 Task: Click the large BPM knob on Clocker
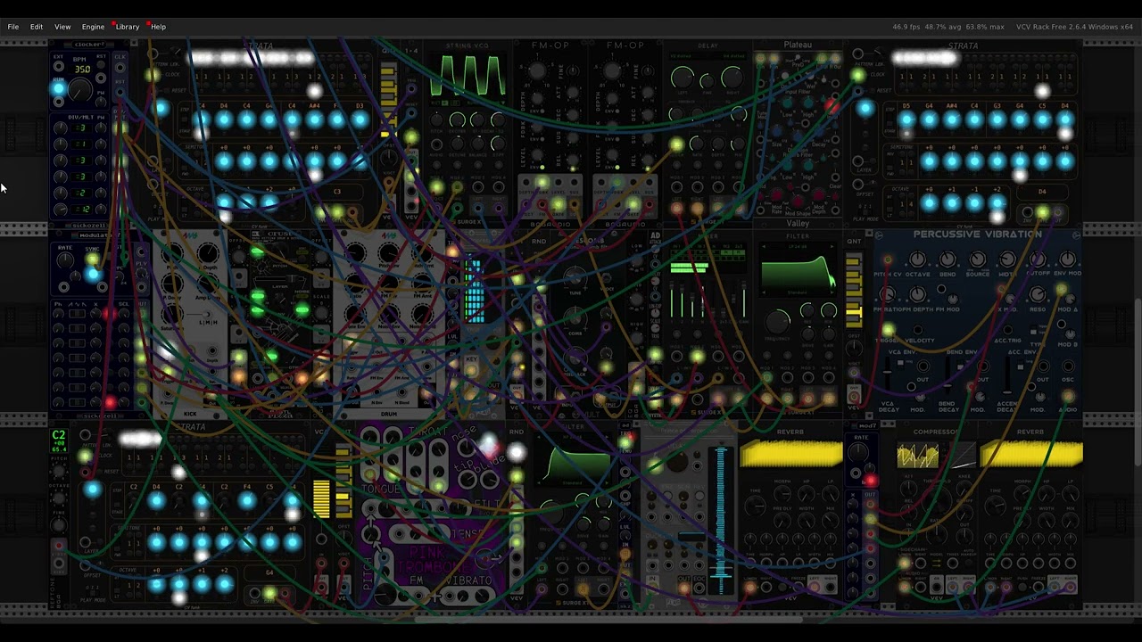click(81, 90)
